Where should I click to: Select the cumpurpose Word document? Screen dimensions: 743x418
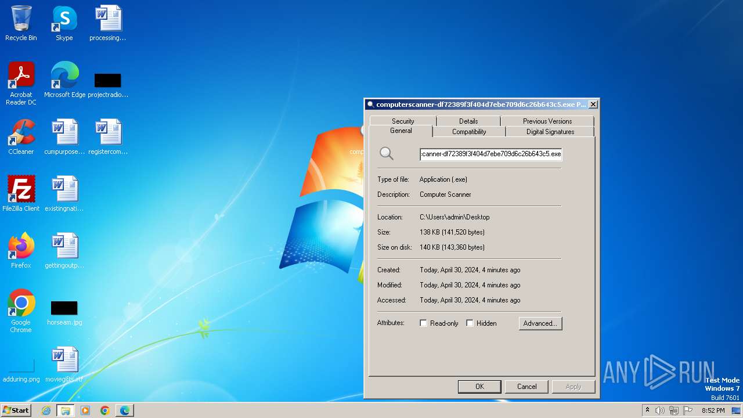64,137
